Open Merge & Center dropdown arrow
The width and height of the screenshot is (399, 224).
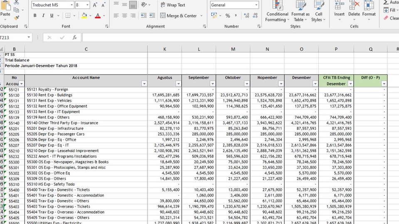pos(201,16)
